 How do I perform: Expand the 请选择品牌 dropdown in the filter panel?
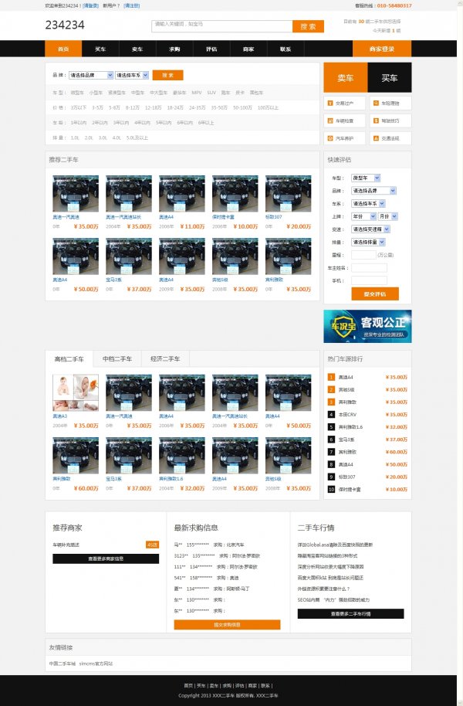coord(91,75)
